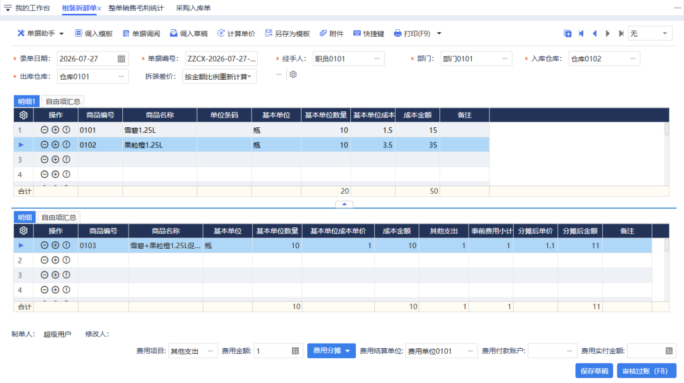The height and width of the screenshot is (383, 684).
Task: Open column settings gear in lower table
Action: click(x=23, y=231)
